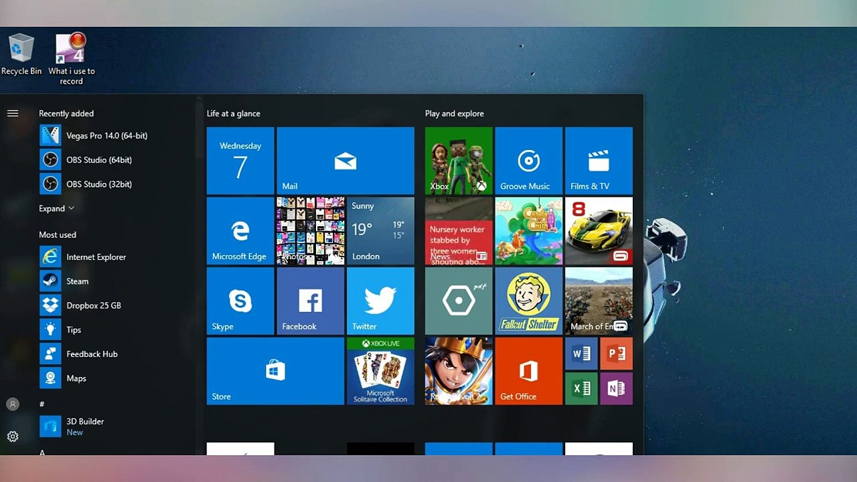857x482 pixels.
Task: Click the user account icon
Action: [13, 404]
